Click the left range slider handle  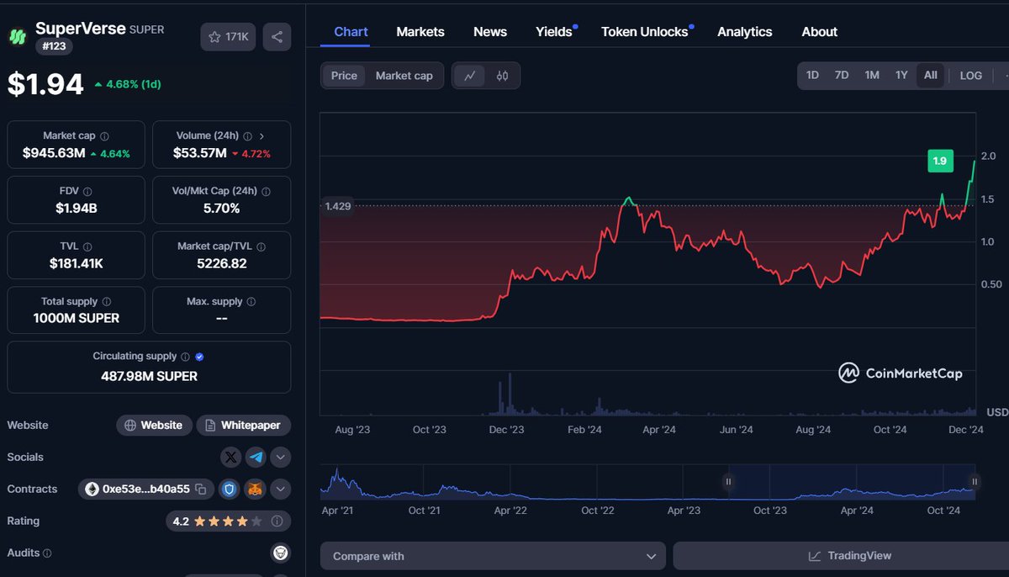pos(728,482)
